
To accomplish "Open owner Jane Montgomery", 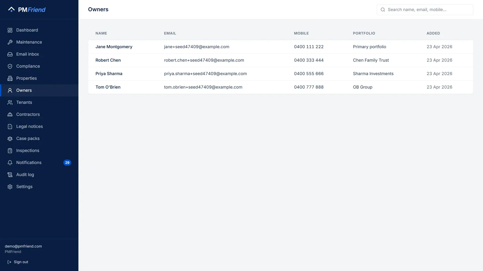I will click(x=280, y=47).
